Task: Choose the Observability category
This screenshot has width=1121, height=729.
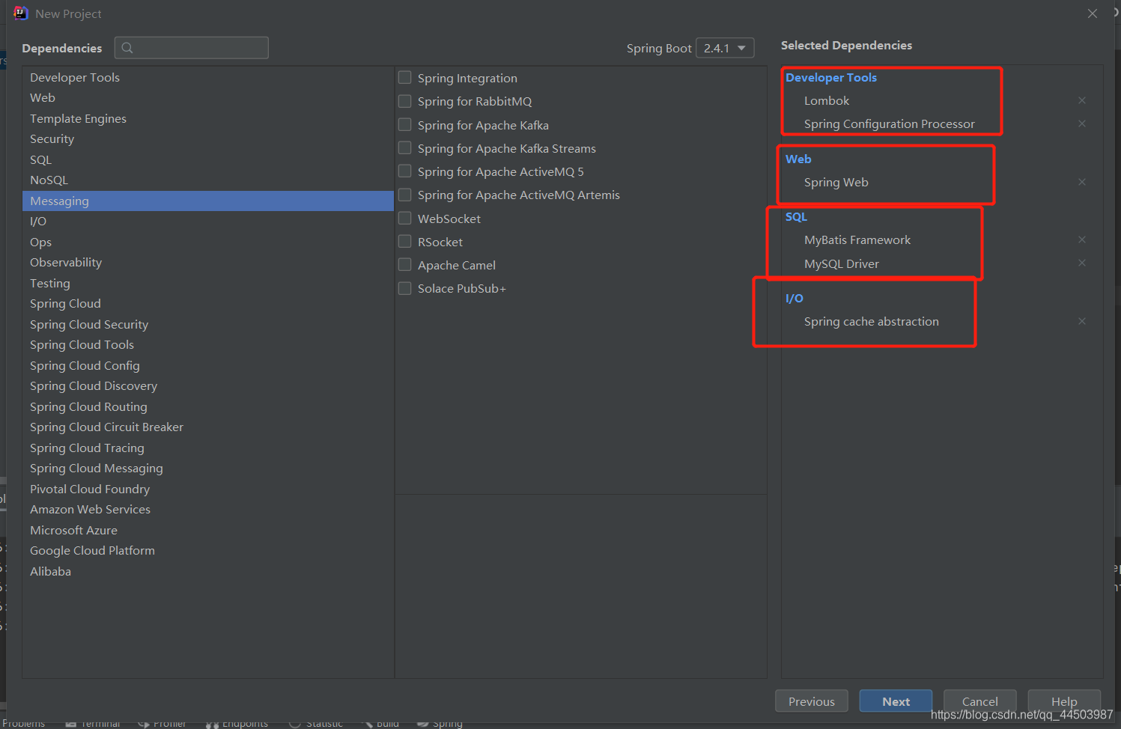Action: coord(208,263)
